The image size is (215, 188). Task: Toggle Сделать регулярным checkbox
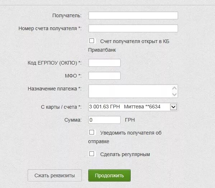click(x=92, y=154)
